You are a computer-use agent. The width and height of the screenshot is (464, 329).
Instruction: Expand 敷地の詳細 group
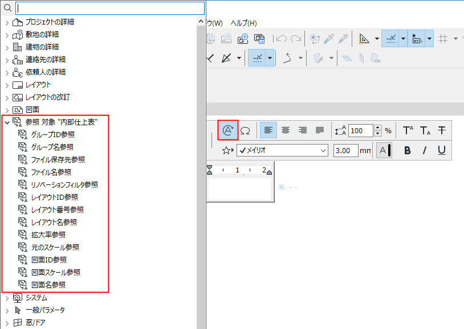pyautogui.click(x=7, y=35)
